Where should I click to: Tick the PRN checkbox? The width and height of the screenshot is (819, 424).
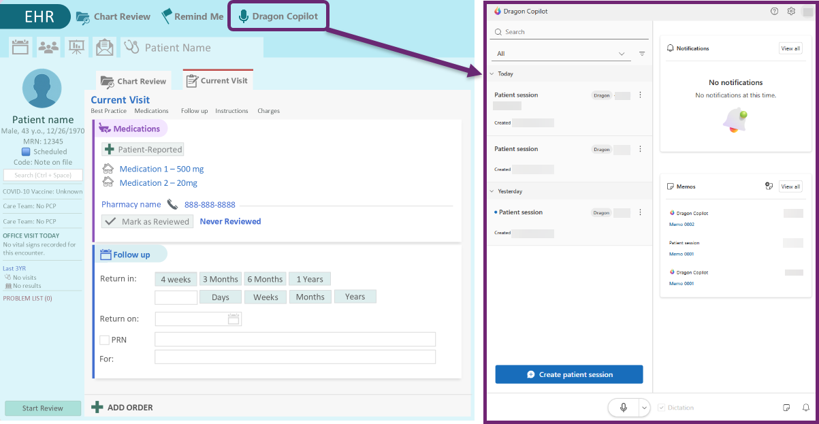pyautogui.click(x=104, y=340)
